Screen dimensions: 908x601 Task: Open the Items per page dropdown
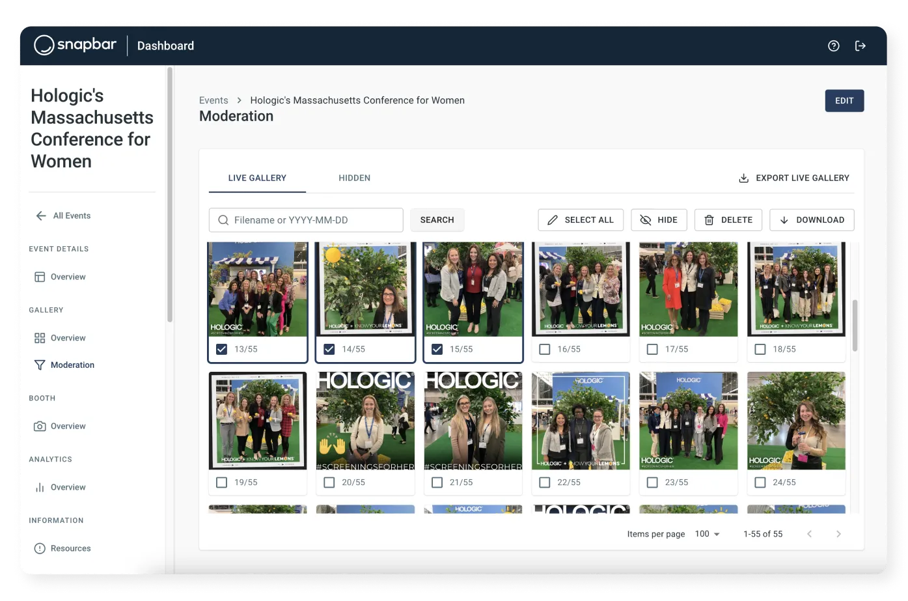(x=707, y=534)
